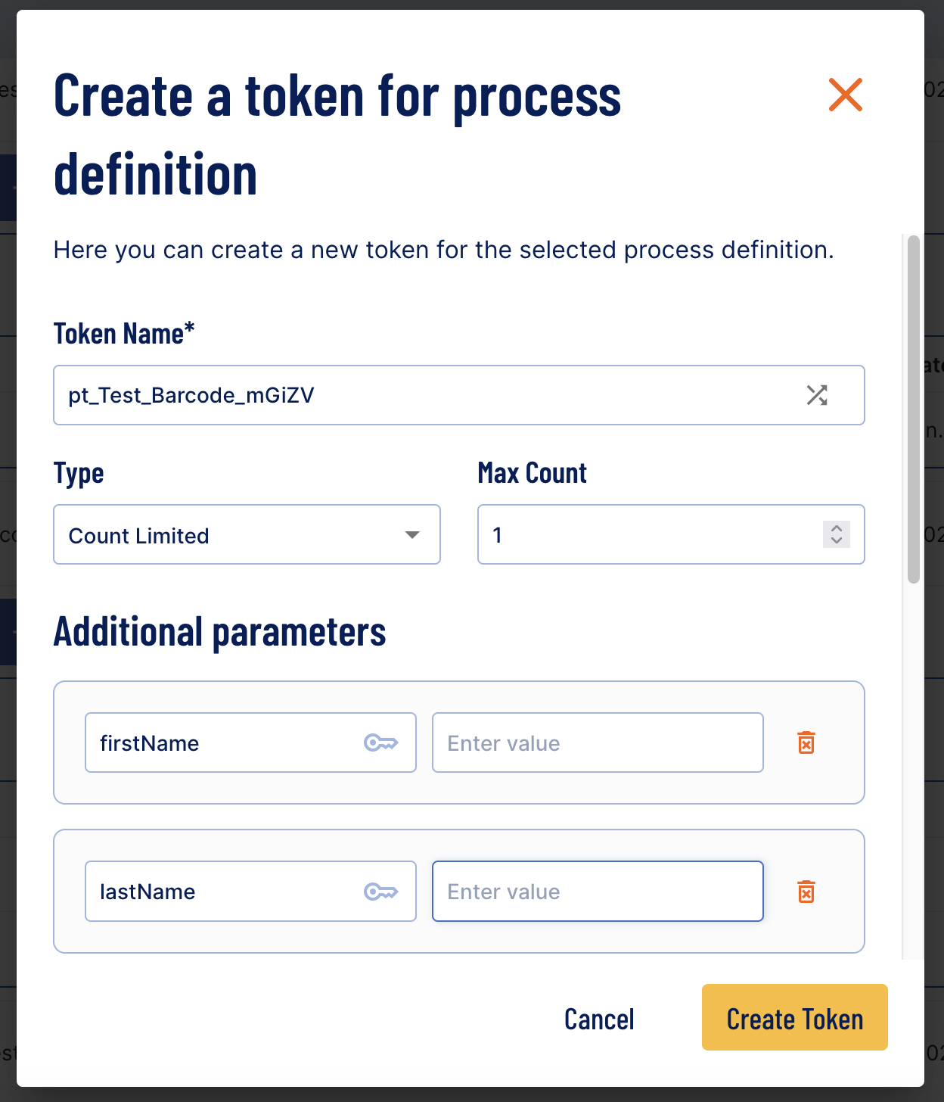This screenshot has height=1102, width=944.
Task: Delete the lastName parameter with trash icon
Action: [x=806, y=892]
